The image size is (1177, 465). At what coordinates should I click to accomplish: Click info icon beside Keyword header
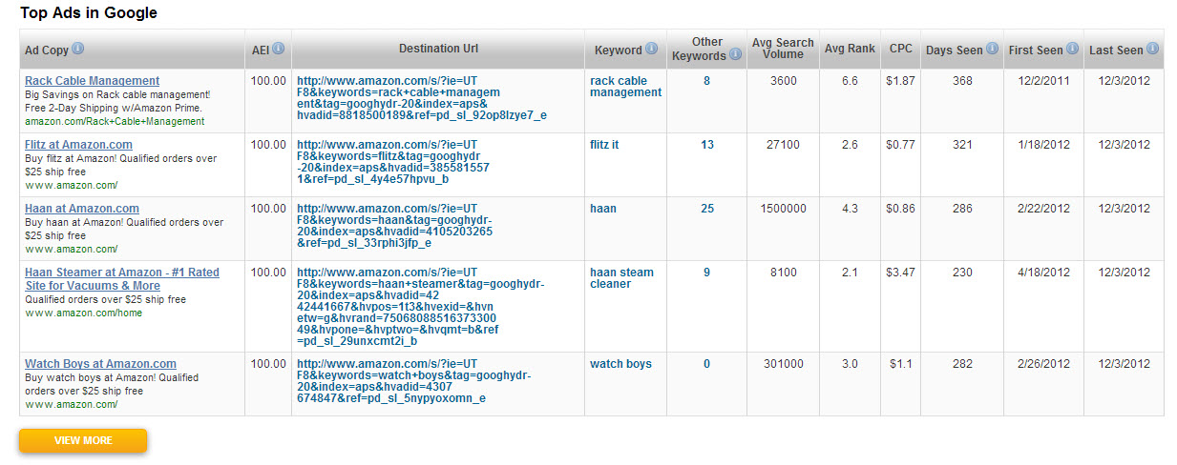click(651, 49)
